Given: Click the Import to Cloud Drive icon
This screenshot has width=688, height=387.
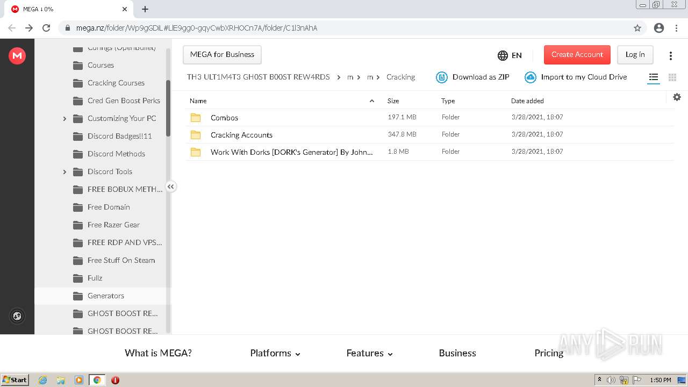Looking at the screenshot, I should (x=530, y=77).
